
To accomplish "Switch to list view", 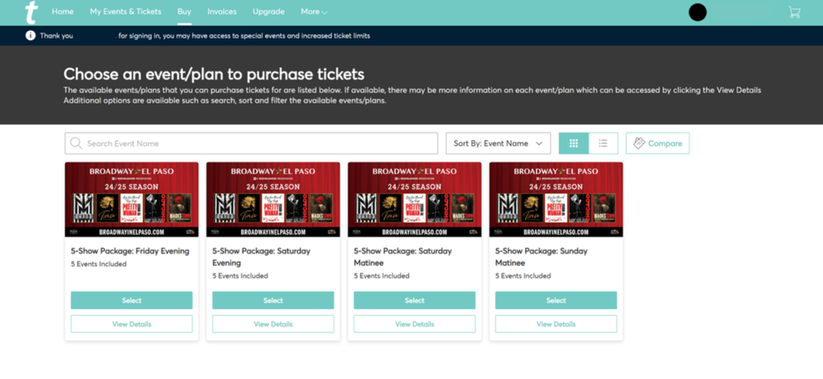I will coord(603,144).
